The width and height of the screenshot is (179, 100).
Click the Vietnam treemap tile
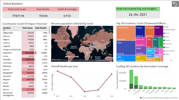tap(150, 60)
